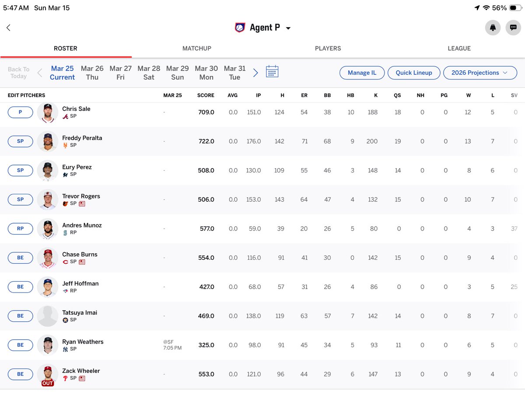Open the 2026 Projections dropdown

(x=480, y=72)
